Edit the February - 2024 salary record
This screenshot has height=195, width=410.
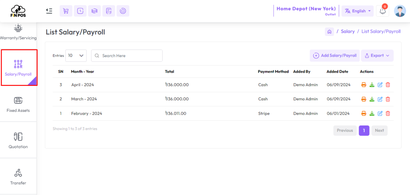380,113
